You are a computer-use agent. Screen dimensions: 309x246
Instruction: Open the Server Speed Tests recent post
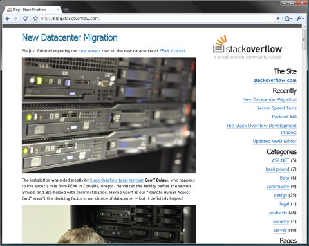pyautogui.click(x=276, y=108)
